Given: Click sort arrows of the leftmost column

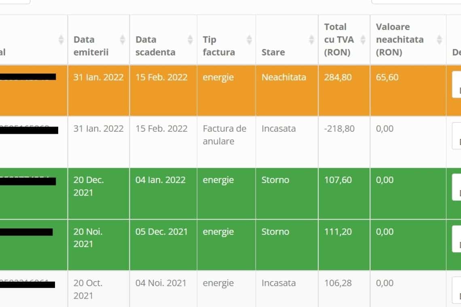Looking at the screenshot, I should pos(61,40).
